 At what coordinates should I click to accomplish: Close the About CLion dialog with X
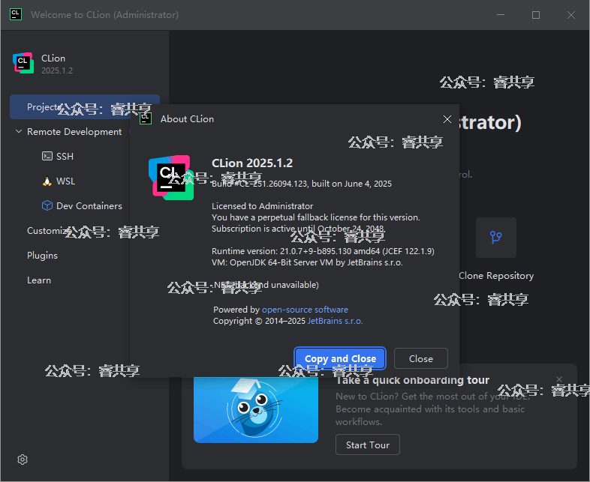point(447,119)
